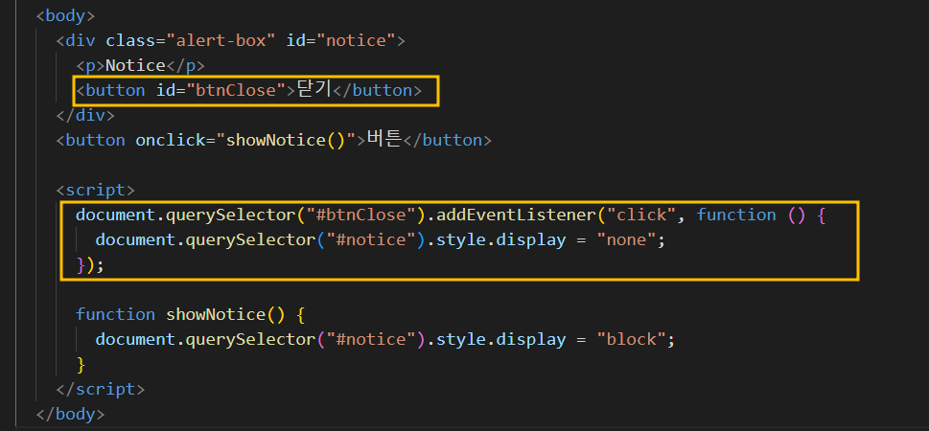Click the closing </div> tag
Screen dimensions: 929x431
[x=85, y=115]
